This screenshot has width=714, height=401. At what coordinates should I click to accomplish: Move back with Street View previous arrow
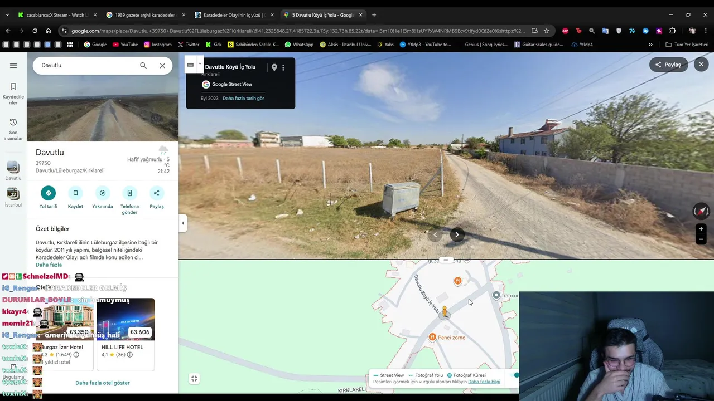435,234
